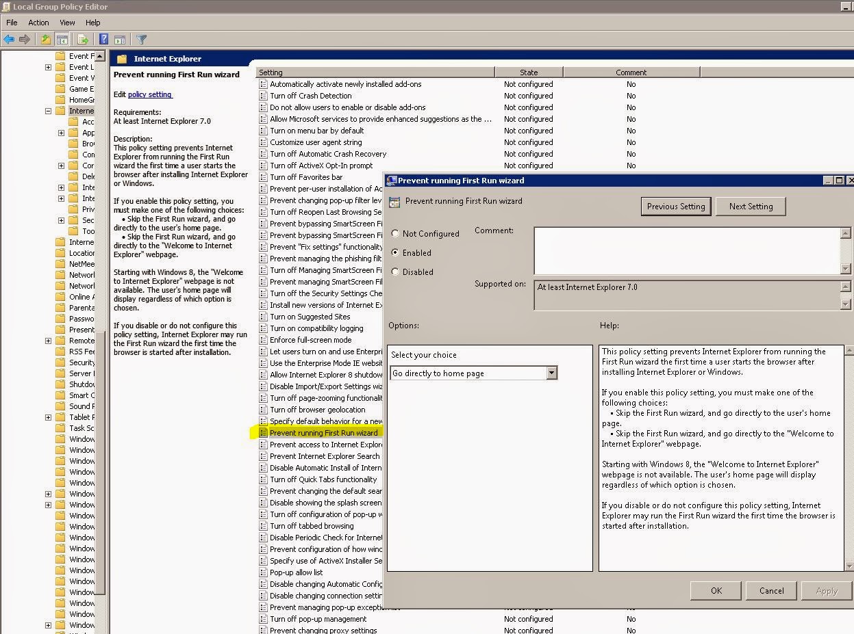Click policy icon beside Enforce full-screen mode
854x634 pixels.
263,340
